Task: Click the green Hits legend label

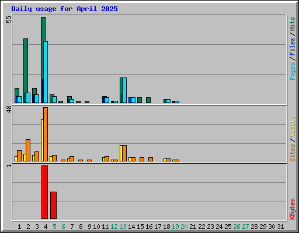Action: (x=293, y=24)
